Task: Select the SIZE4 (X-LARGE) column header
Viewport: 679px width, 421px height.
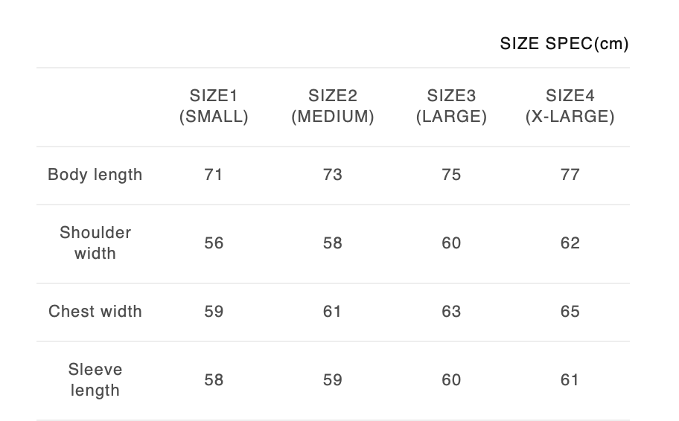Action: click(x=570, y=106)
